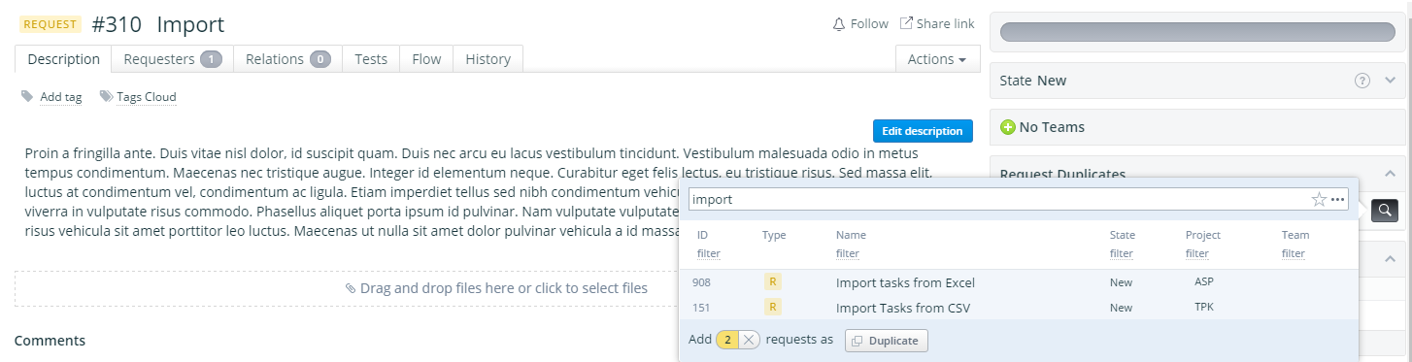Click the Add tag link
Screen dimensions: 1412x362
[60, 97]
